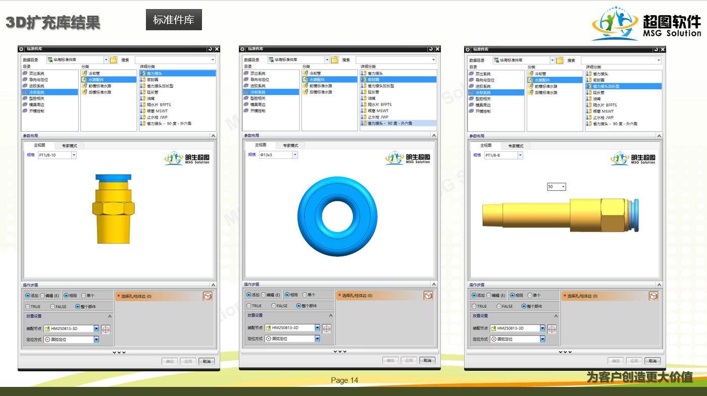Screen dimensions: 707x396
Task: Open the 50 length dropdown above the extended fitting
Action: point(563,187)
